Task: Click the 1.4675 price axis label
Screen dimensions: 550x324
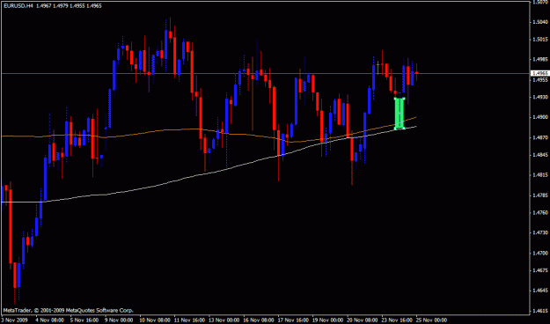Action: [539, 270]
